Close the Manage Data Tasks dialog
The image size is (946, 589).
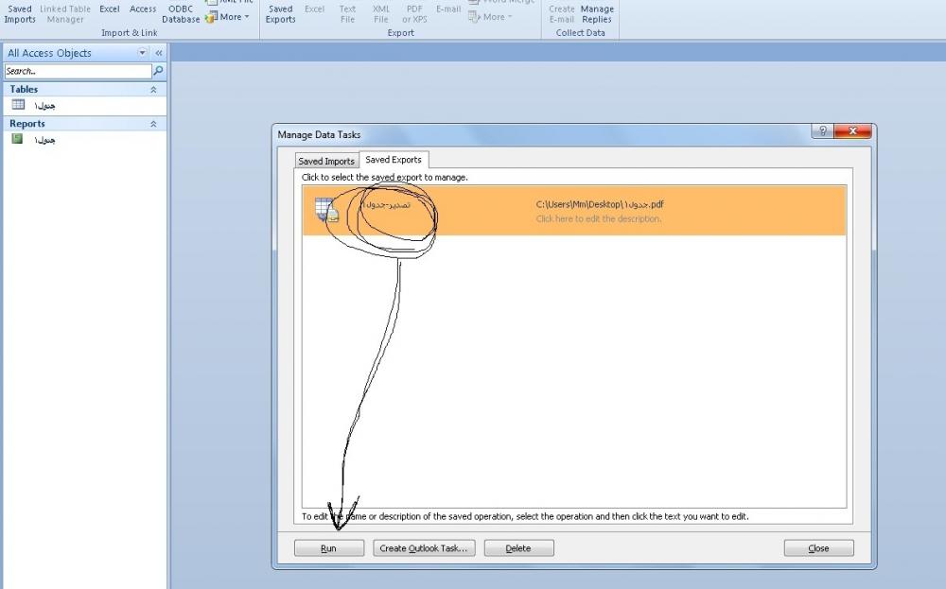click(x=818, y=548)
